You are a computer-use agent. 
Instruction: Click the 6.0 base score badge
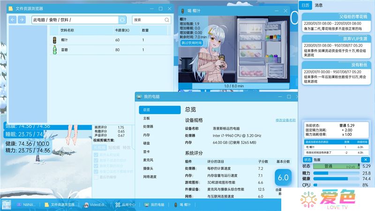coord(283,178)
